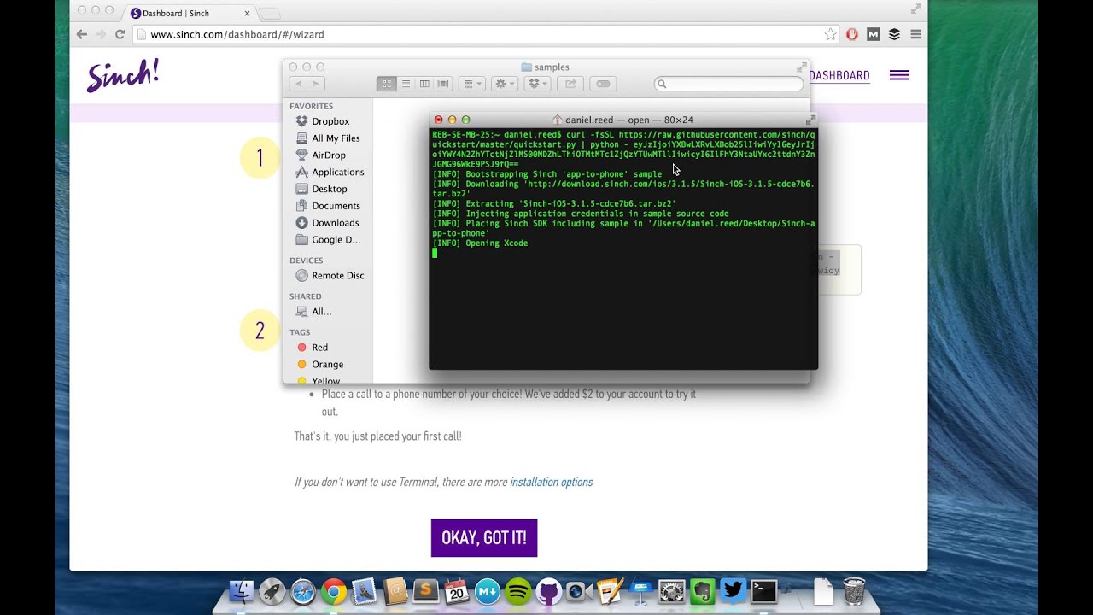Screen dimensions: 1093x615
Task: Open Pages document icon in Dock
Action: pos(610,591)
